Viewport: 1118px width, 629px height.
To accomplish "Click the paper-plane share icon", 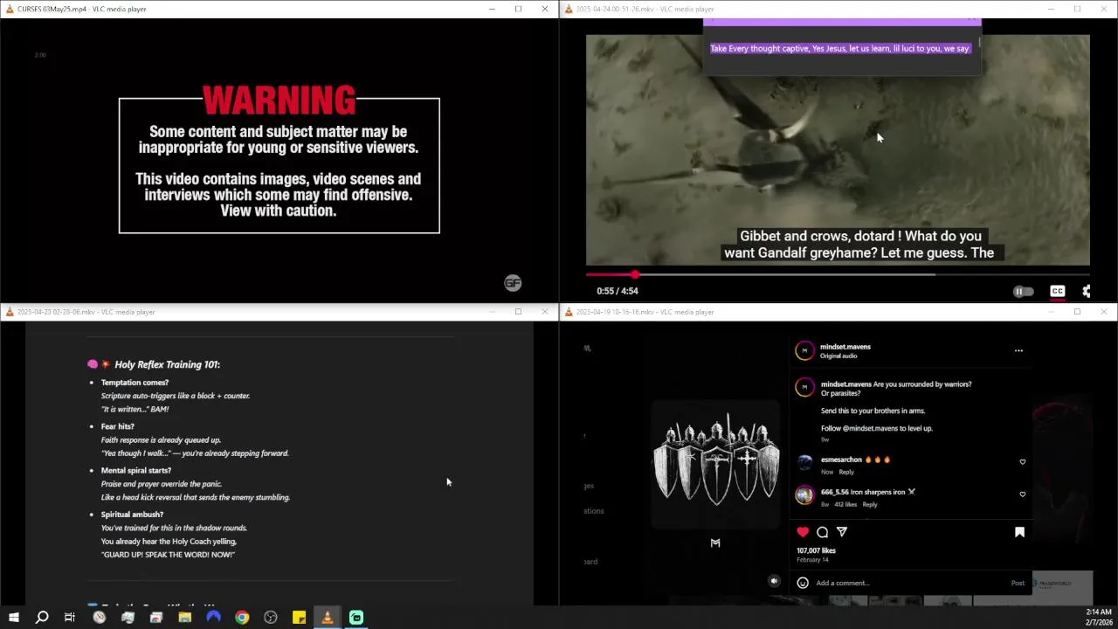I will coord(842,532).
